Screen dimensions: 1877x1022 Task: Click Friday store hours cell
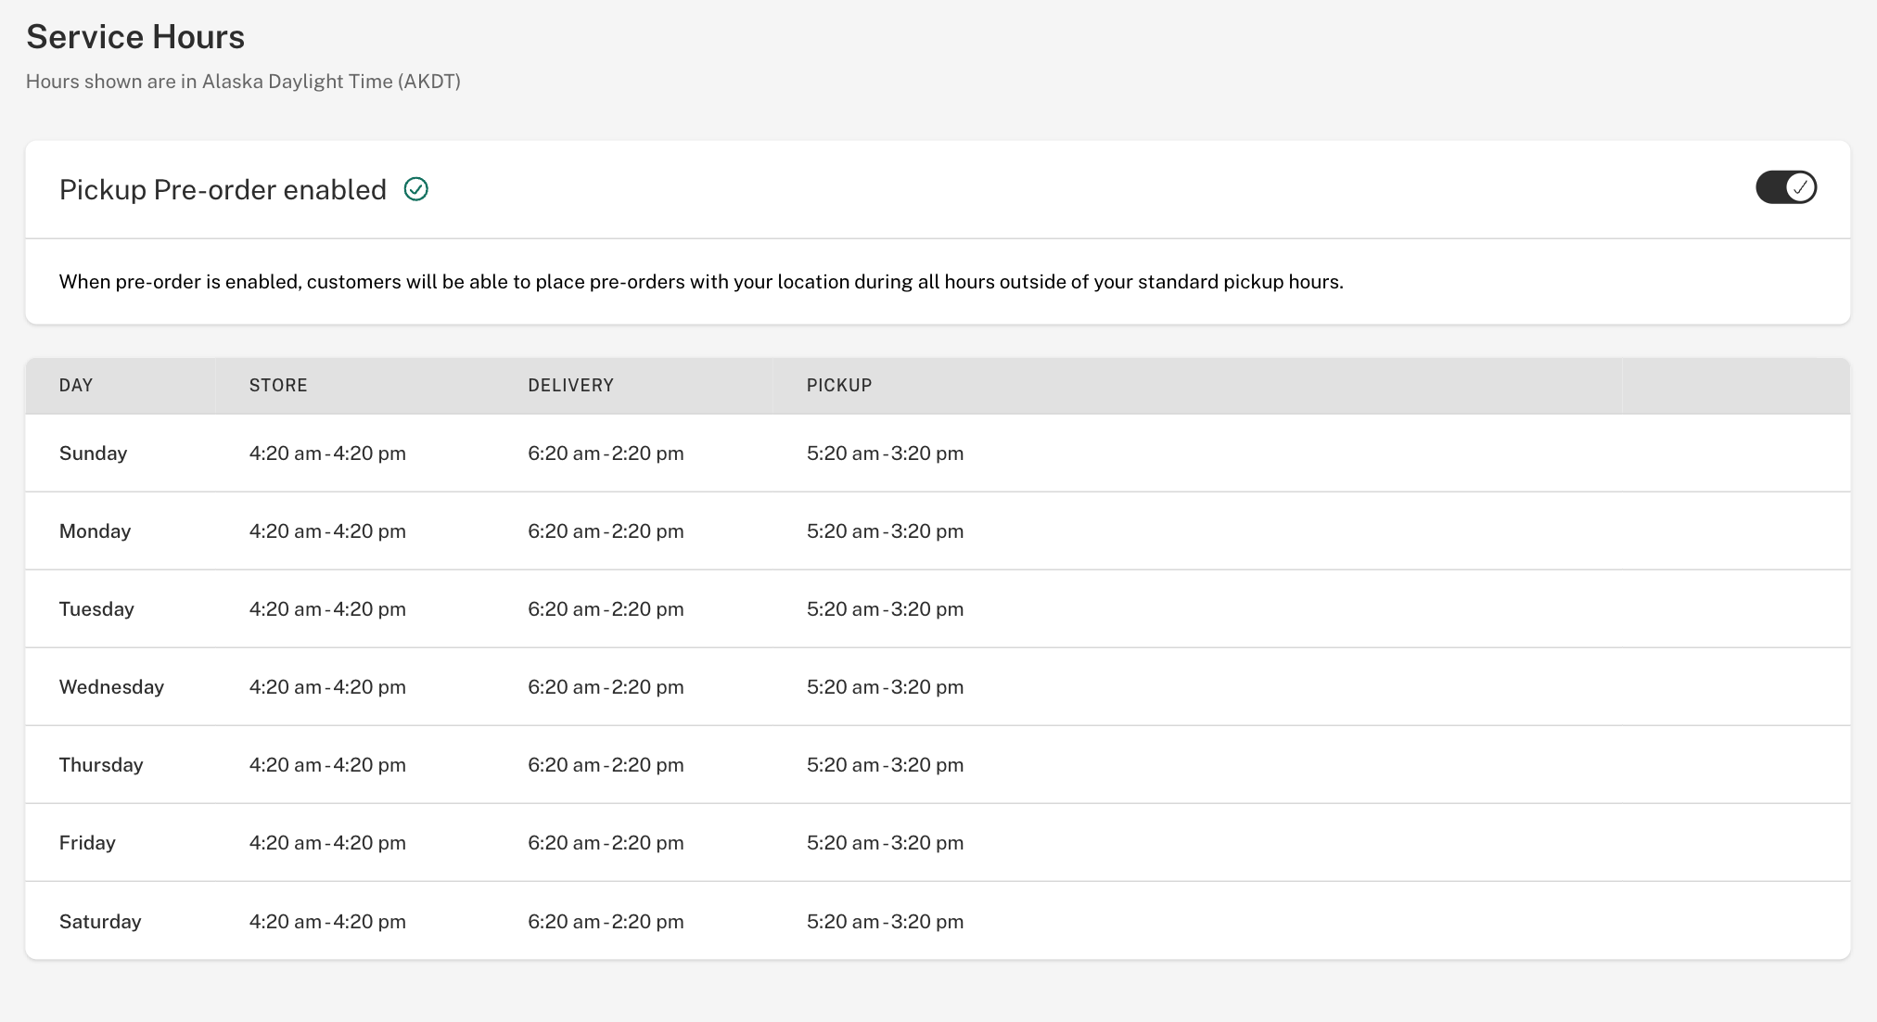coord(327,843)
